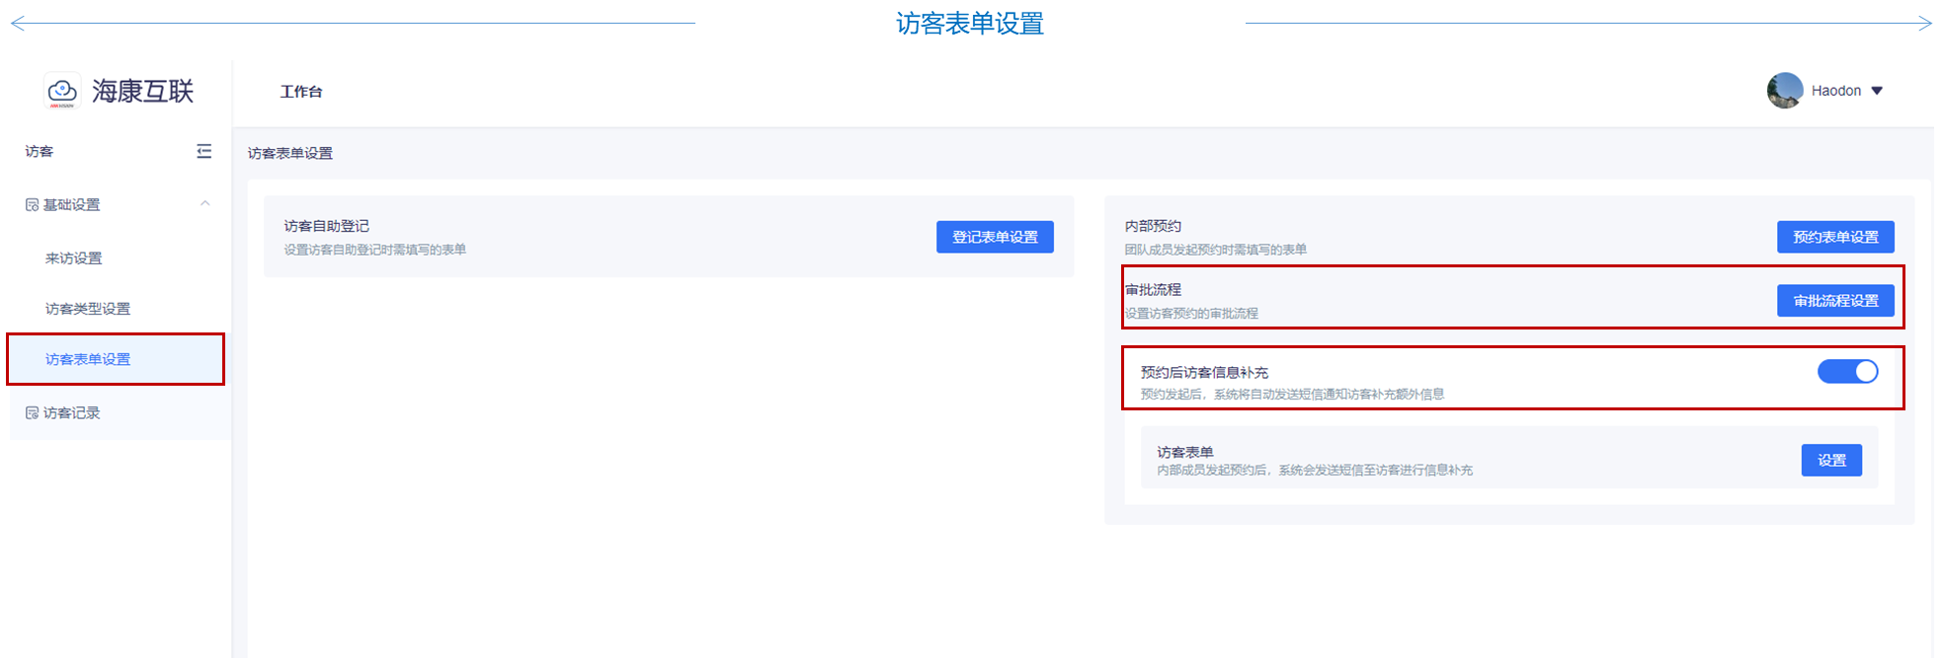Click the 登记表单设置 button

(x=995, y=237)
